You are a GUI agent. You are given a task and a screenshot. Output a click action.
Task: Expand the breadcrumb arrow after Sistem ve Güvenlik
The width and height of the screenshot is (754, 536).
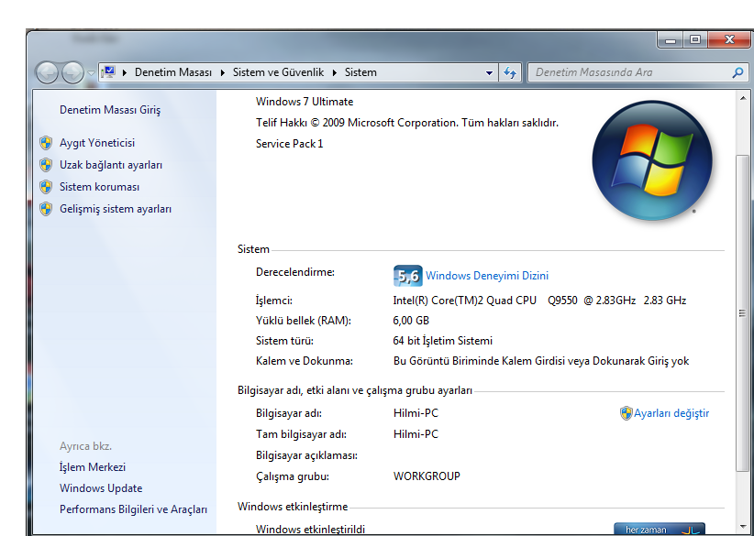335,72
